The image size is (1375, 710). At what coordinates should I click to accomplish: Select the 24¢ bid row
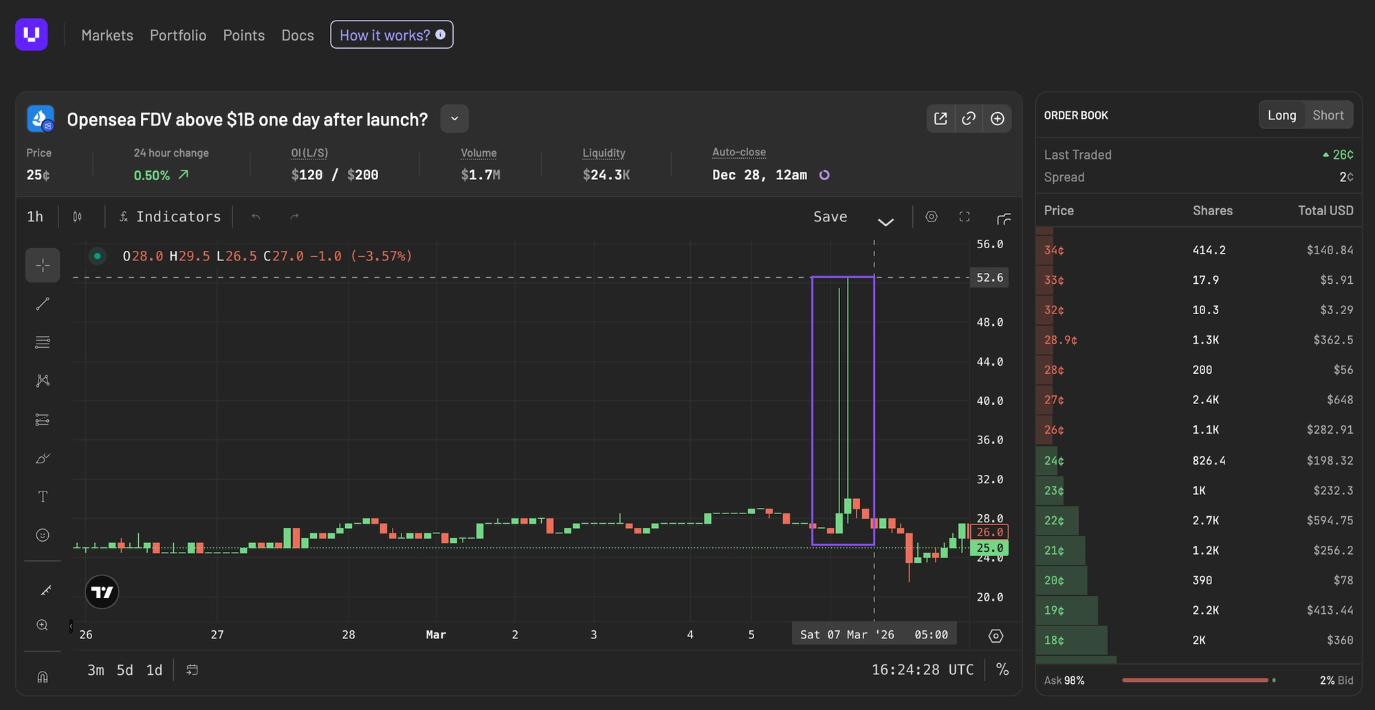[1198, 461]
